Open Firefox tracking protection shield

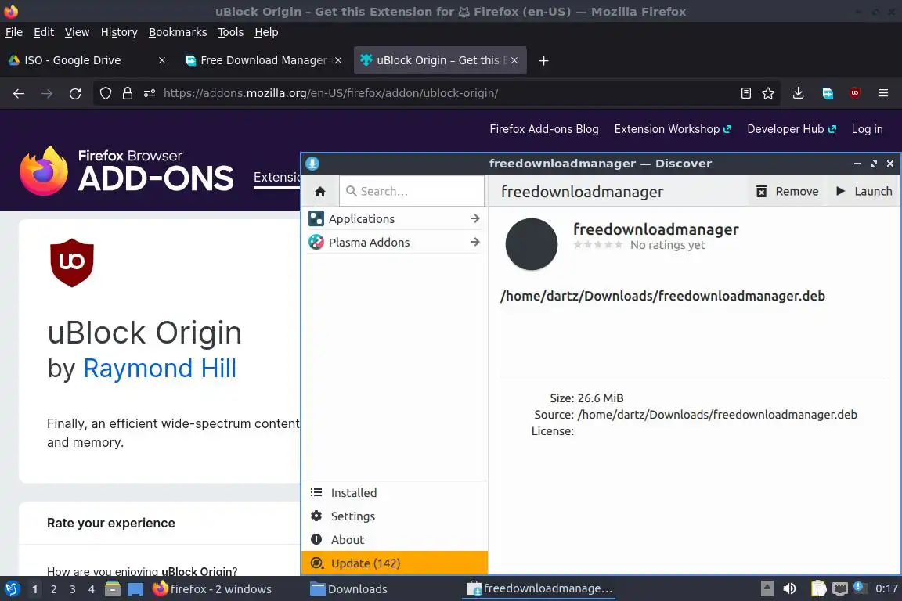(105, 93)
